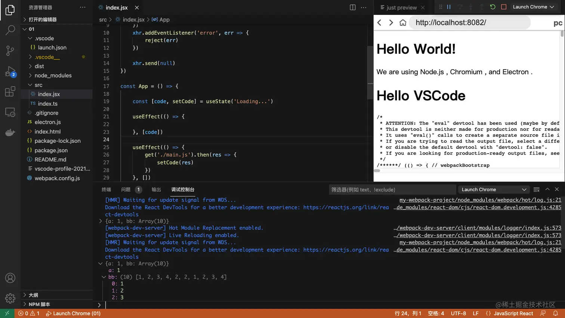565x318 pixels.
Task: Click the preview URL address bar
Action: coord(470,22)
